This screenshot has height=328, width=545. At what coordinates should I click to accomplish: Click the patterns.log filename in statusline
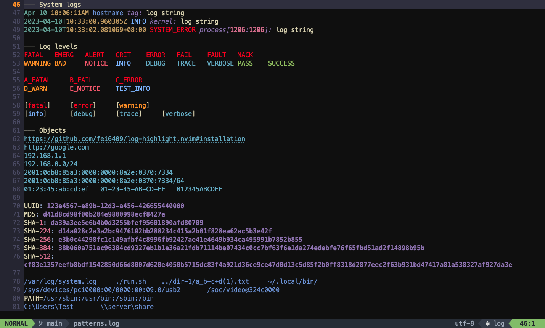[x=96, y=323]
